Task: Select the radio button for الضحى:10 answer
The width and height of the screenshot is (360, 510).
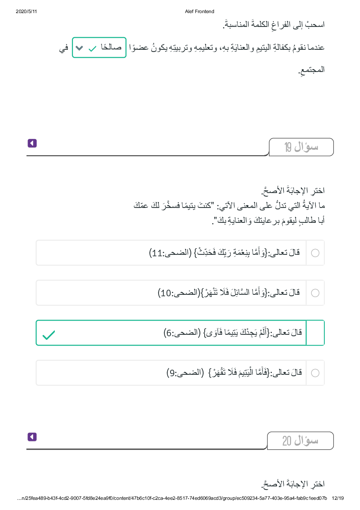Action: (315, 293)
